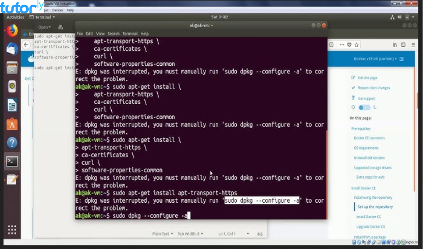The image size is (423, 249).
Task: Jump to Prerequisites section link
Action: [361, 129]
